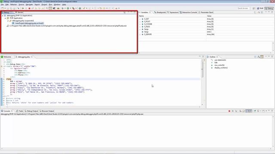Image resolution: width=275 pixels, height=154 pixels.
Task: Collapse the debugging [PHP CLI Application] node
Action: [3, 16]
